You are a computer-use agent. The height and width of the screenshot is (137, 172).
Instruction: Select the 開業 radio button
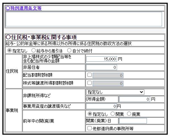(113, 114)
